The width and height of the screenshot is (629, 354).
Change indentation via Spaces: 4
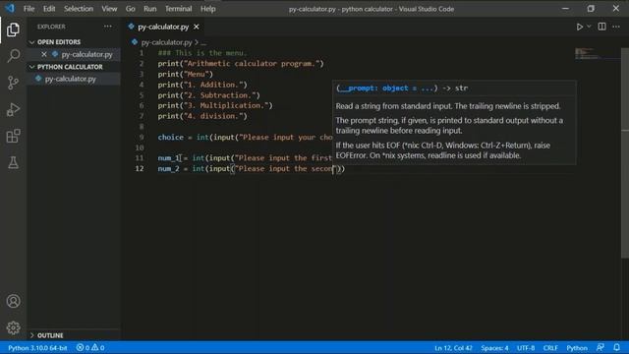(x=494, y=347)
